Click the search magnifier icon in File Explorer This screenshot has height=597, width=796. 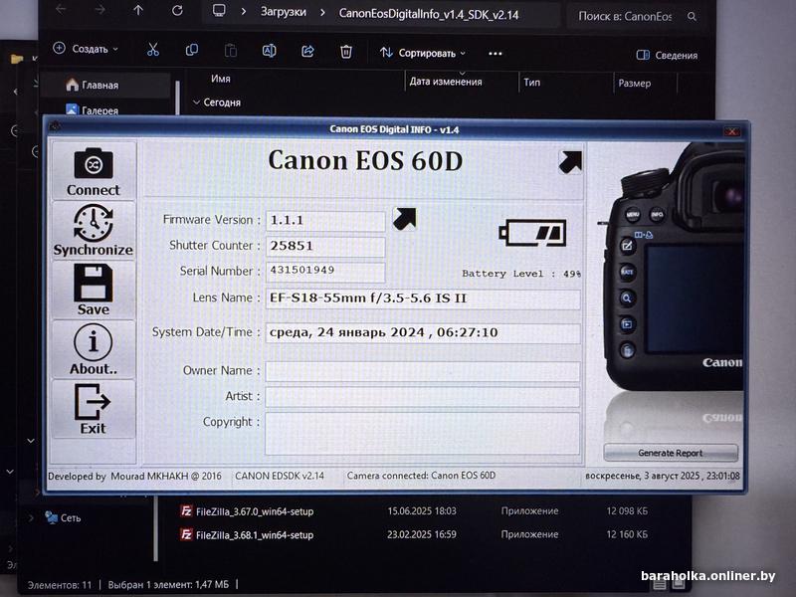pyautogui.click(x=692, y=17)
